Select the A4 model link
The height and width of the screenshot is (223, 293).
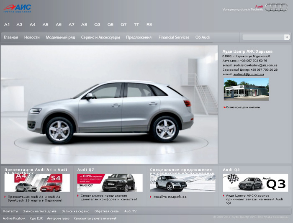coord(33,24)
